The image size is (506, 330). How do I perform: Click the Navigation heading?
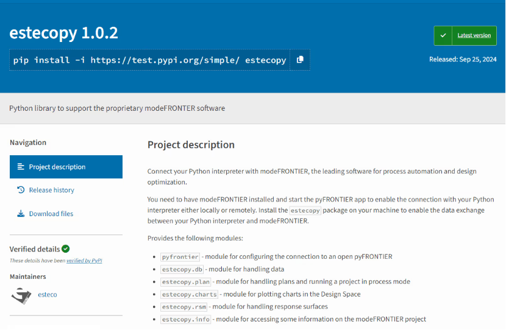click(28, 142)
